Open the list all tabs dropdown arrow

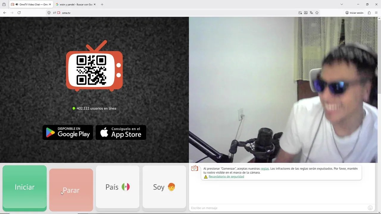[x=342, y=4]
